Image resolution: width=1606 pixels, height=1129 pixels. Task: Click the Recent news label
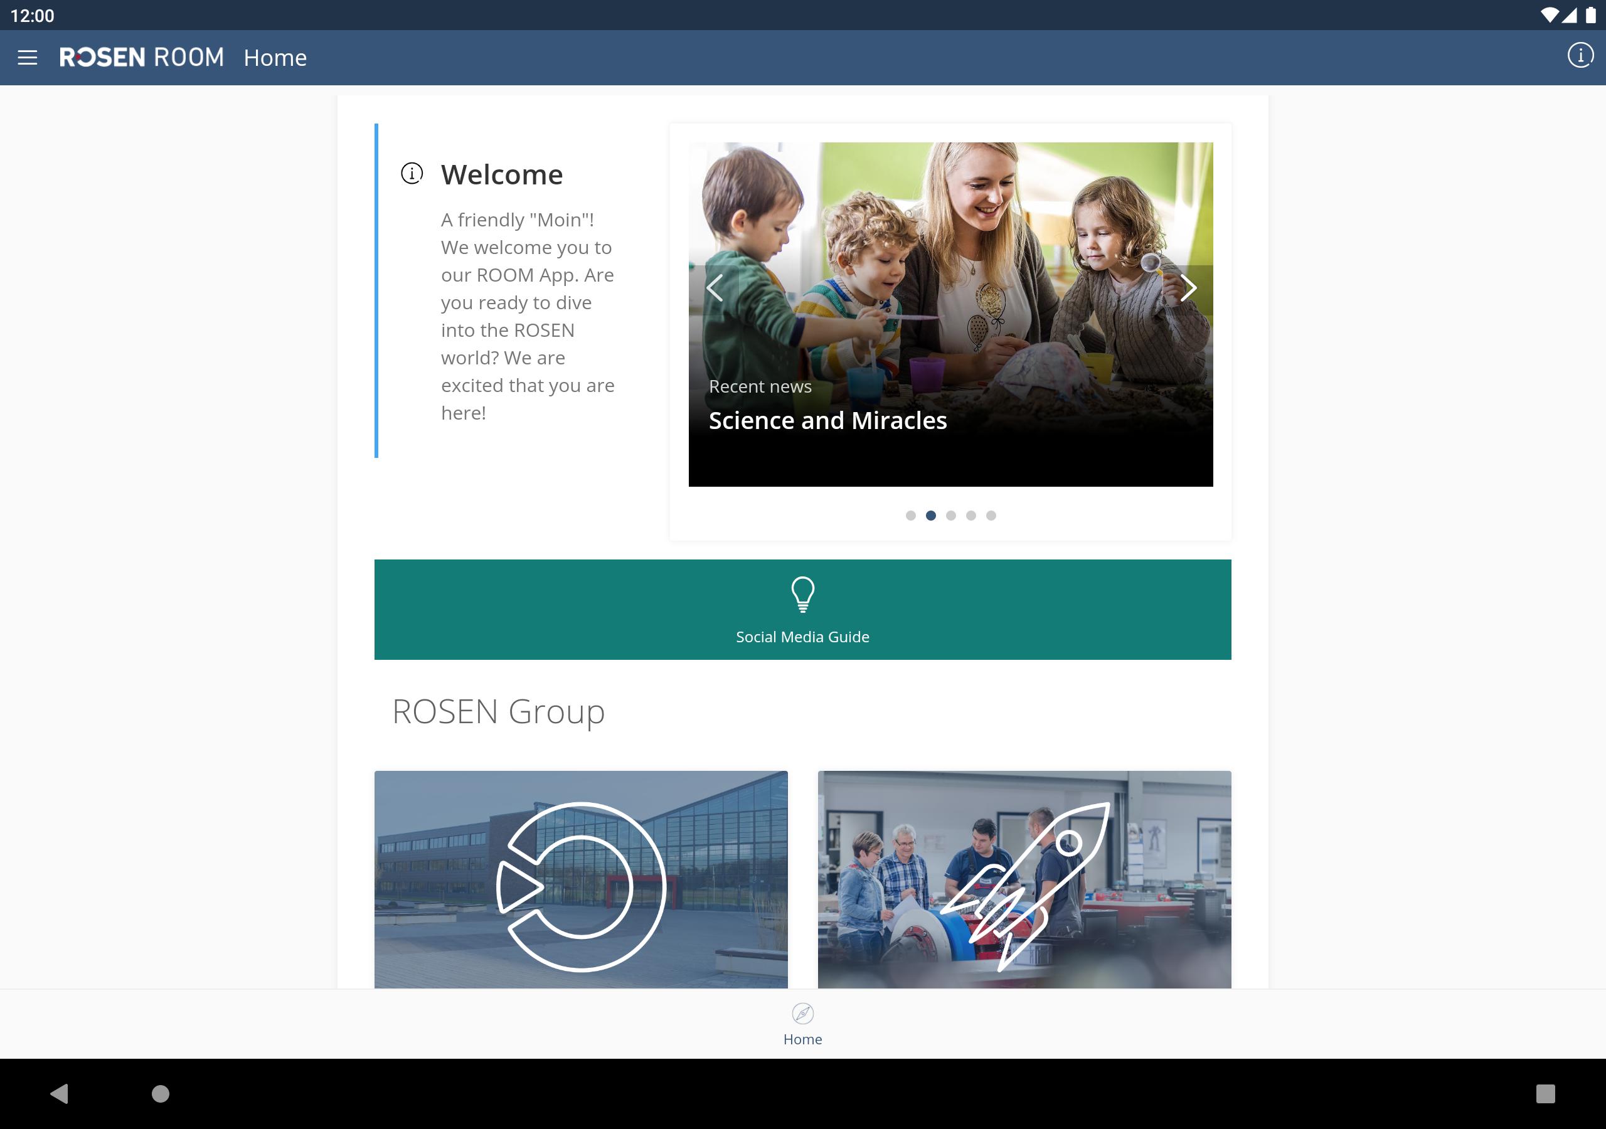(x=760, y=386)
